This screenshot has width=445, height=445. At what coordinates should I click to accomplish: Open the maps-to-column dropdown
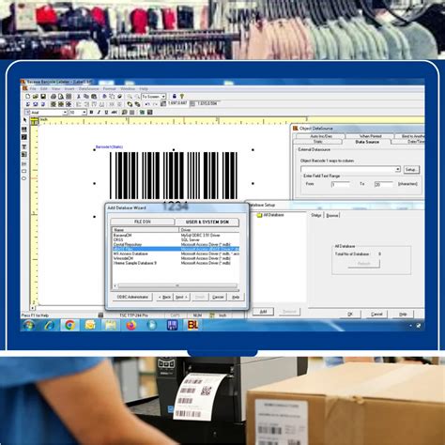point(397,169)
